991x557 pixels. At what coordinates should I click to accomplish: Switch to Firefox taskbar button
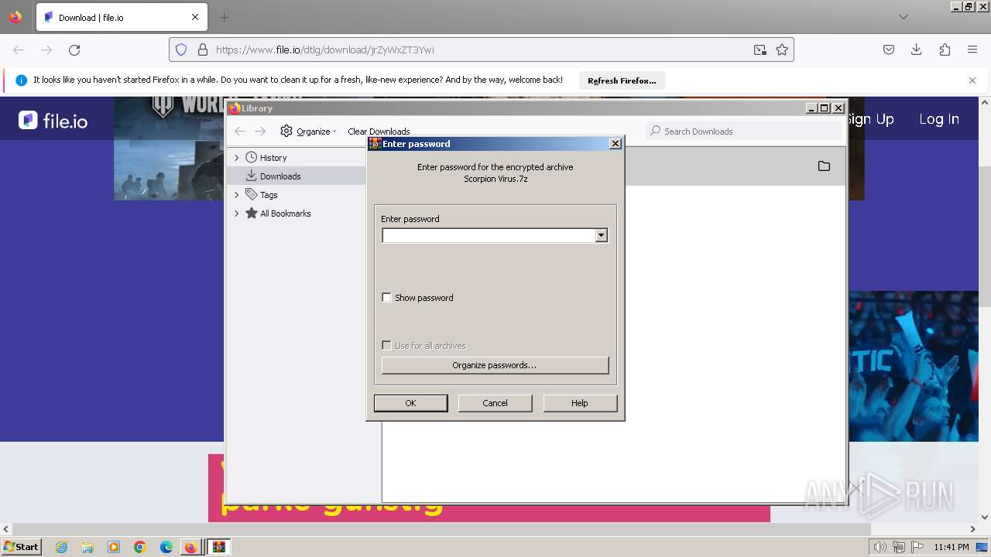[x=190, y=547]
